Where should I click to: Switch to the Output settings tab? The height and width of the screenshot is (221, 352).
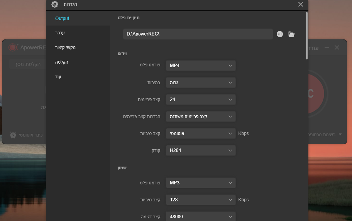62,19
